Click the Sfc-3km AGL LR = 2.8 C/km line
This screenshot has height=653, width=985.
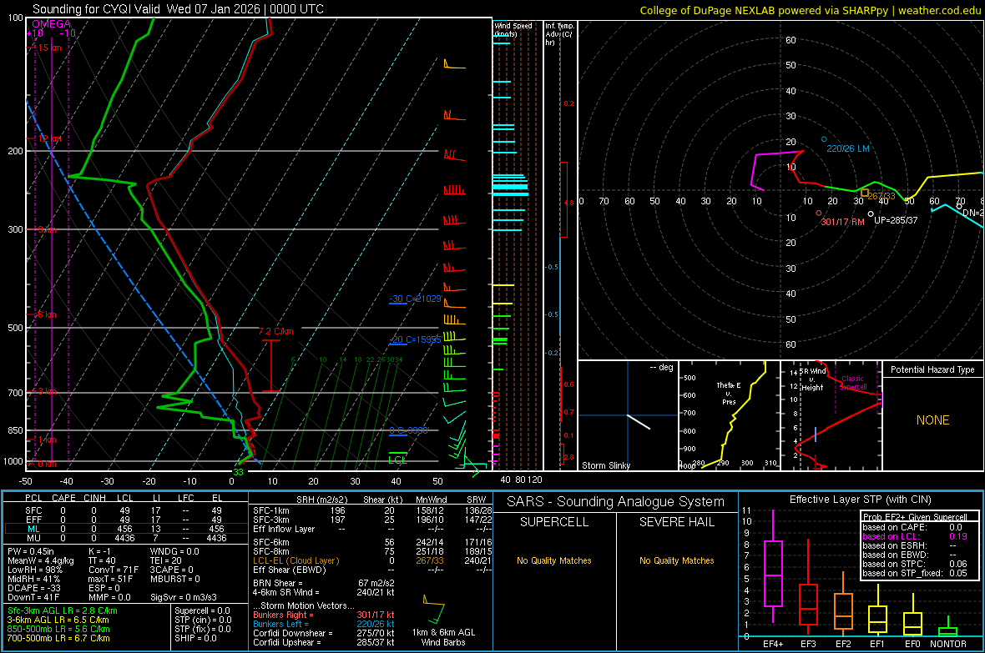click(x=63, y=610)
